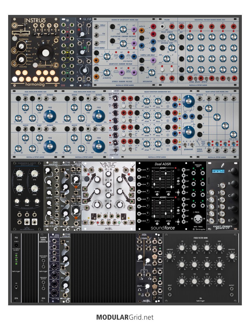Click the bright white pad on harmonàig
The width and height of the screenshot is (250, 323).
14,79
